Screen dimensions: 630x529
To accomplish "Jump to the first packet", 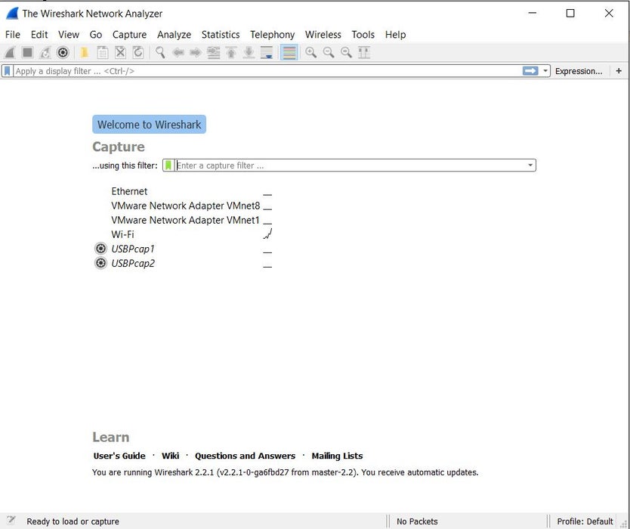I will click(x=231, y=52).
